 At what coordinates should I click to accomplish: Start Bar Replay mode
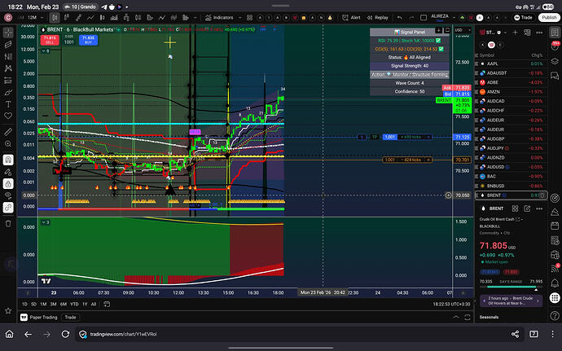click(x=378, y=18)
